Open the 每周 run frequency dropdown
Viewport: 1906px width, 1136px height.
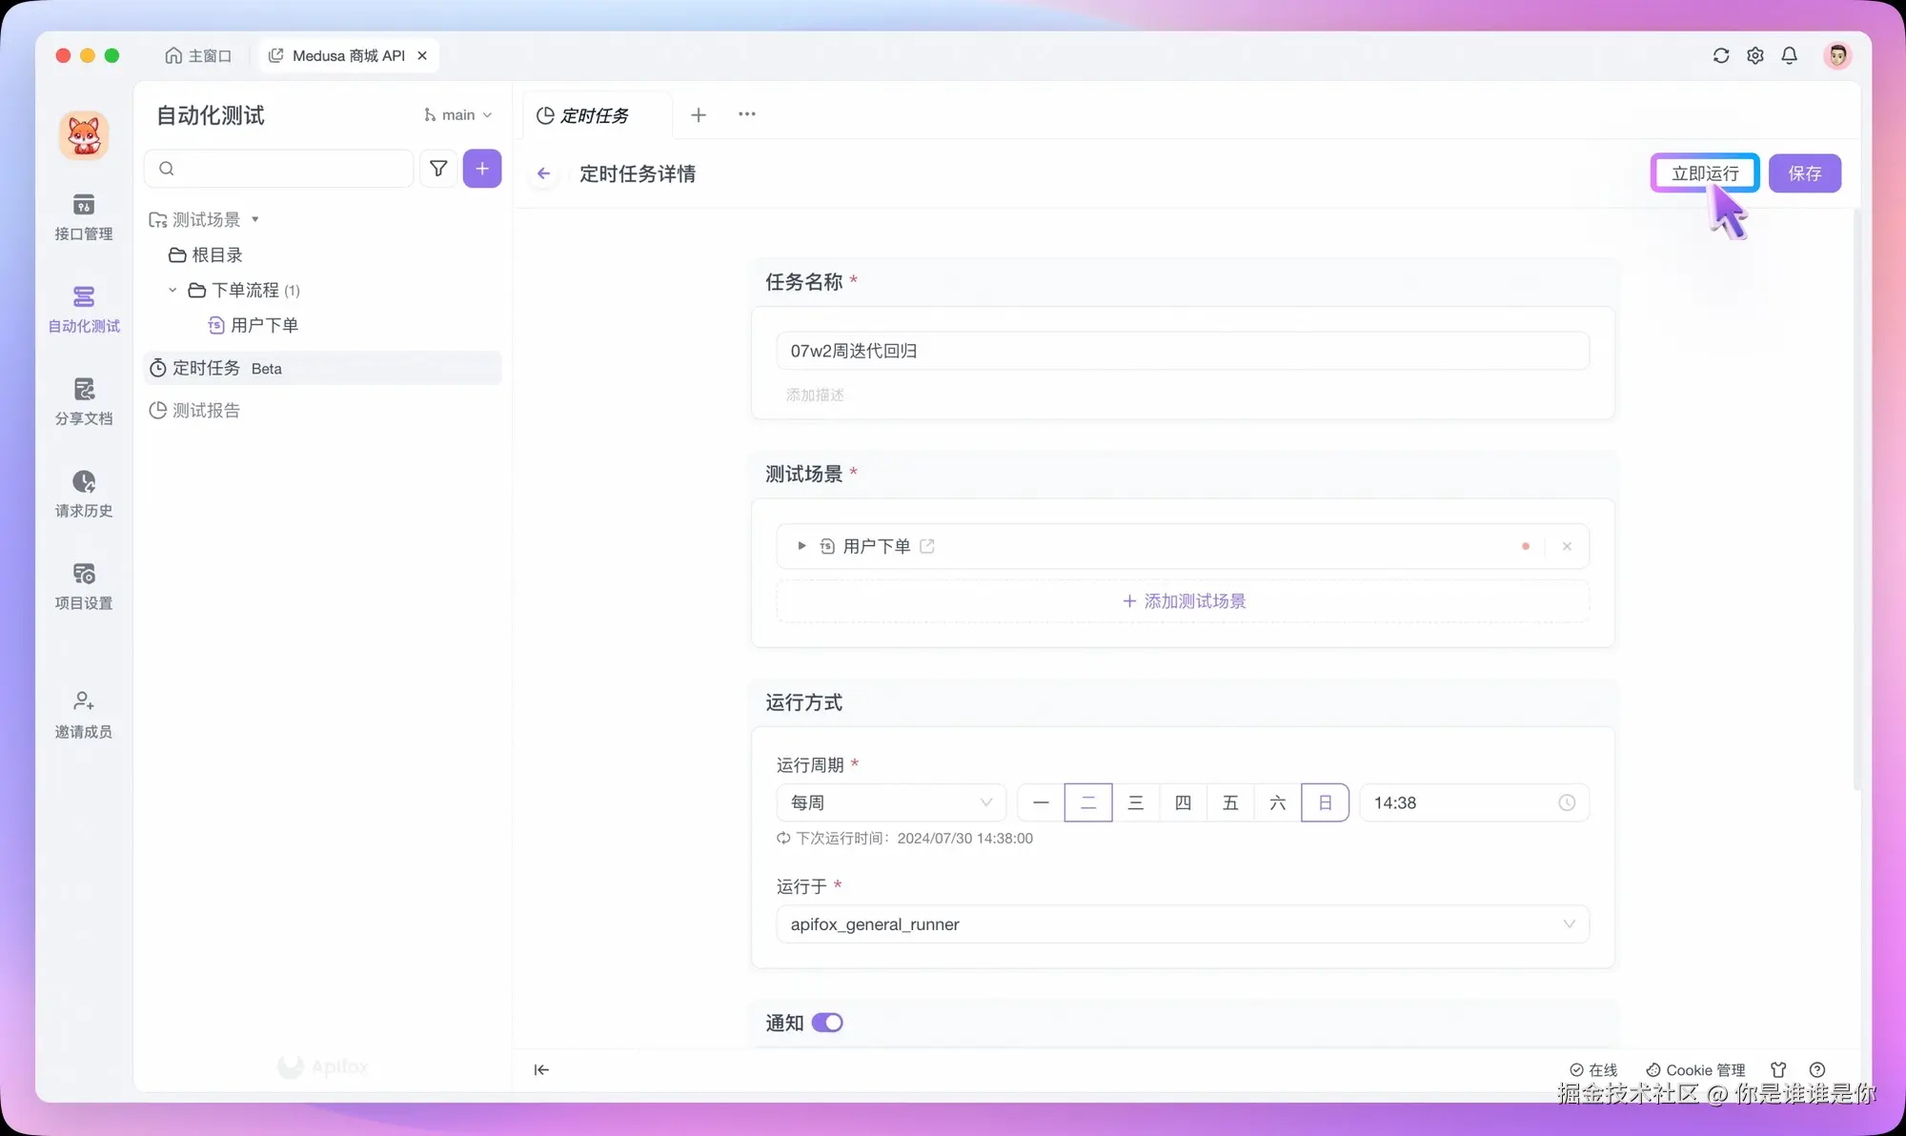tap(889, 802)
